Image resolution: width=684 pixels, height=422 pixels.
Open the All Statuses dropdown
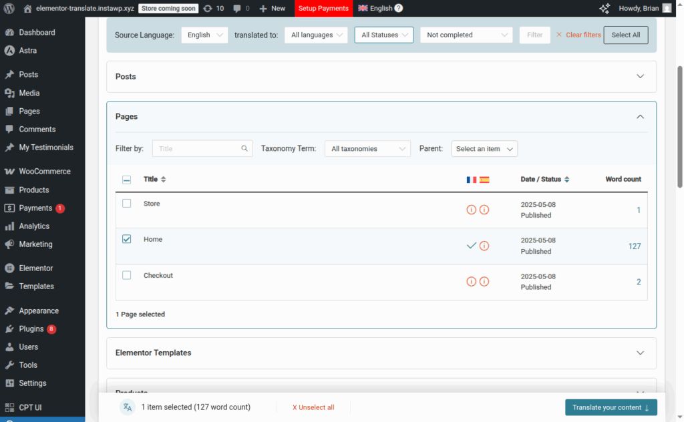click(384, 35)
